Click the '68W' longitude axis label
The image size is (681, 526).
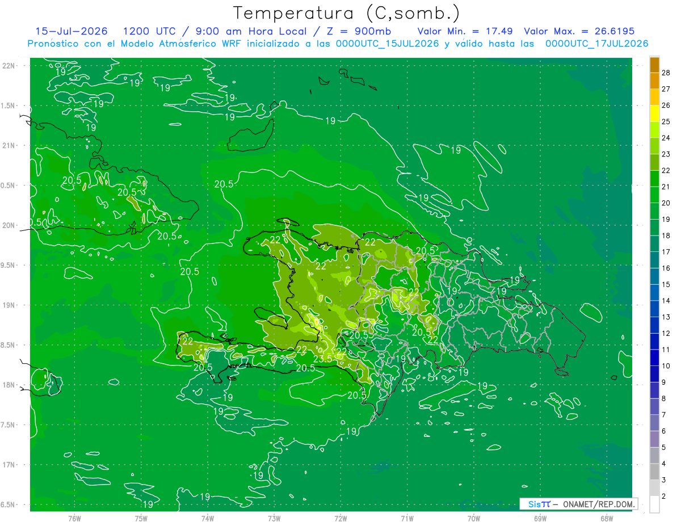tap(607, 518)
